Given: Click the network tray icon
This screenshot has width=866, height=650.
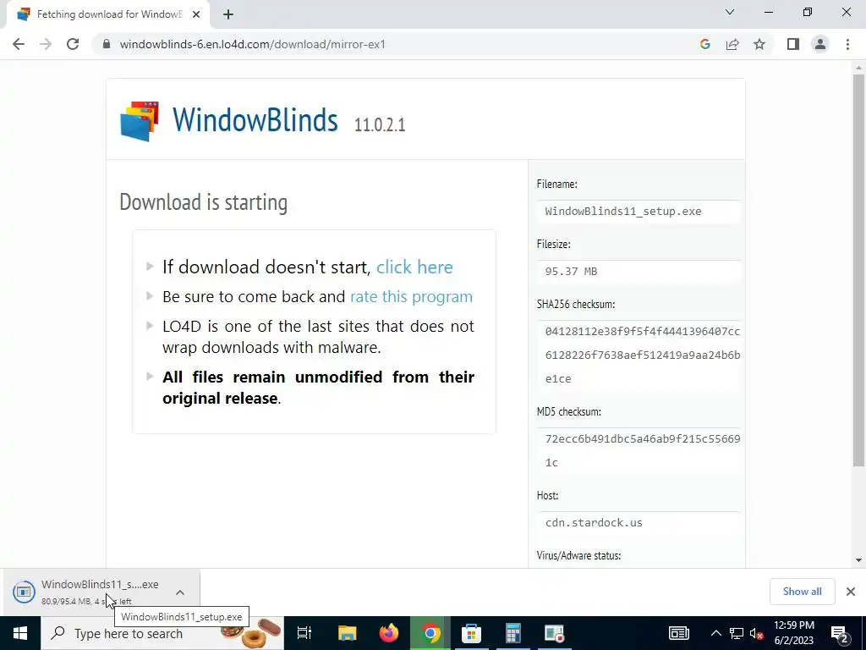Looking at the screenshot, I should (x=737, y=633).
